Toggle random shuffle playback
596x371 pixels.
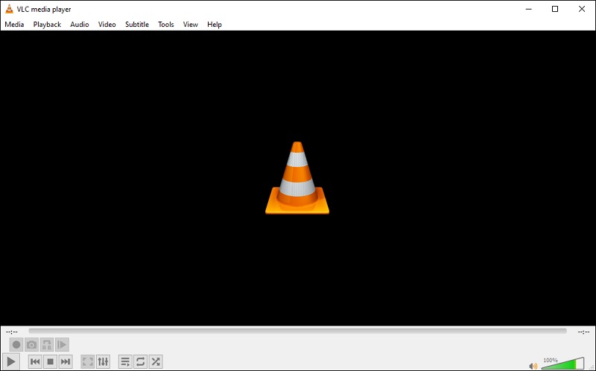(x=156, y=361)
